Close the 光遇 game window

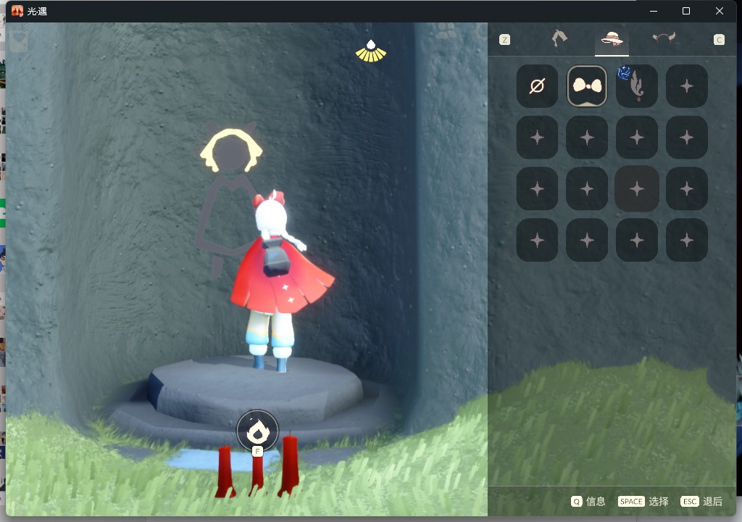click(720, 11)
